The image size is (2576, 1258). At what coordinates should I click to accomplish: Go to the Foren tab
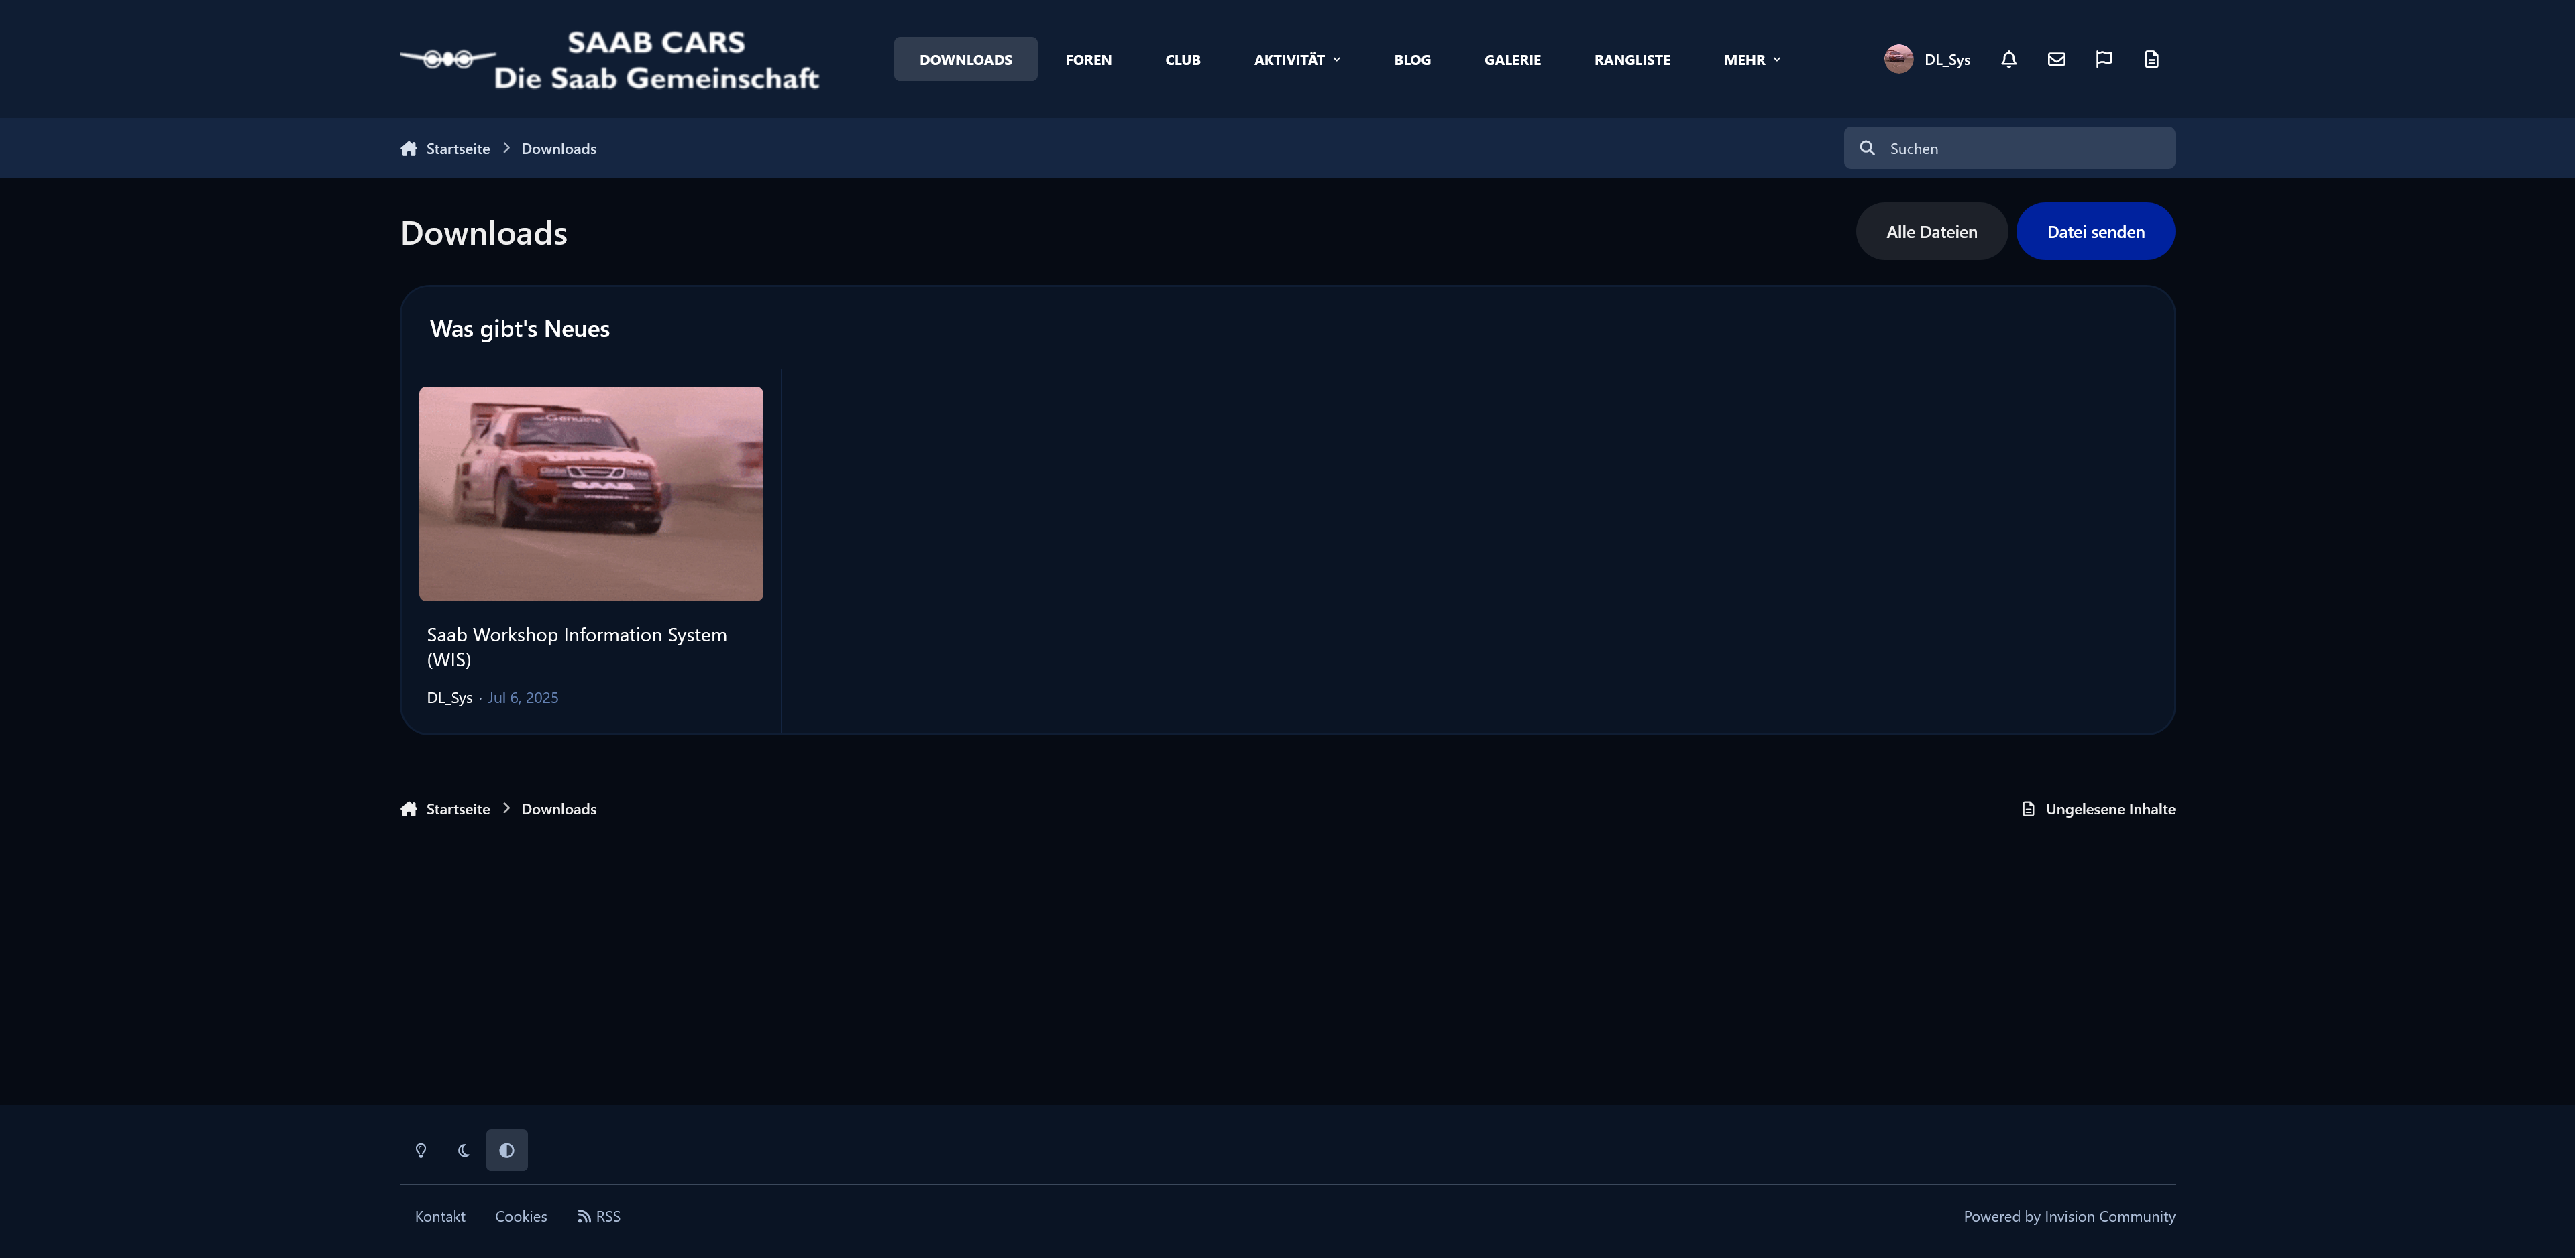coord(1088,59)
